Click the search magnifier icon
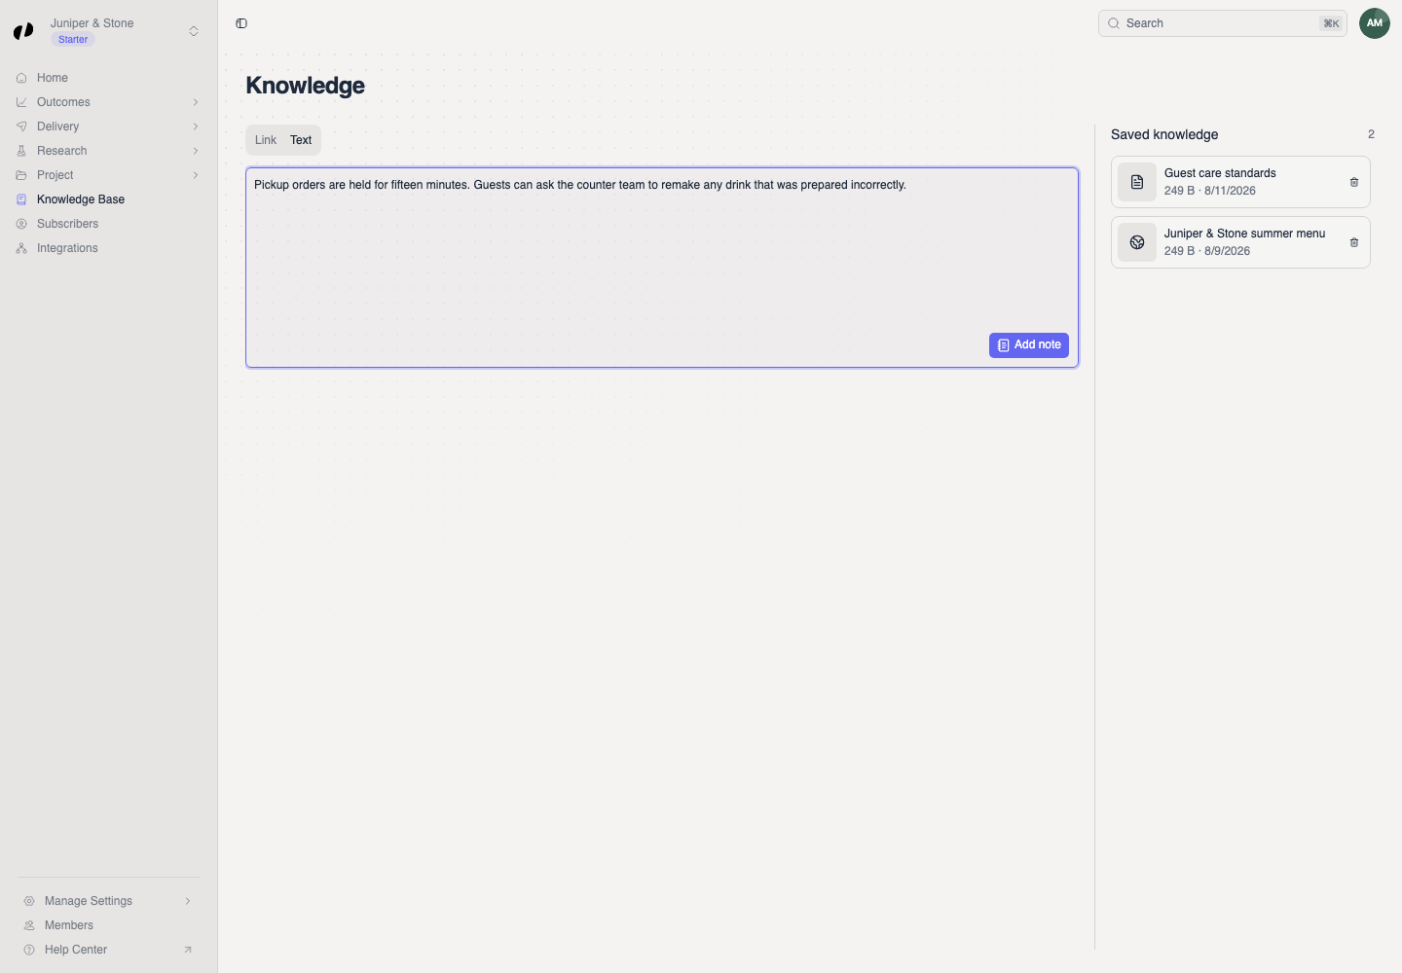The width and height of the screenshot is (1402, 973). click(x=1114, y=23)
